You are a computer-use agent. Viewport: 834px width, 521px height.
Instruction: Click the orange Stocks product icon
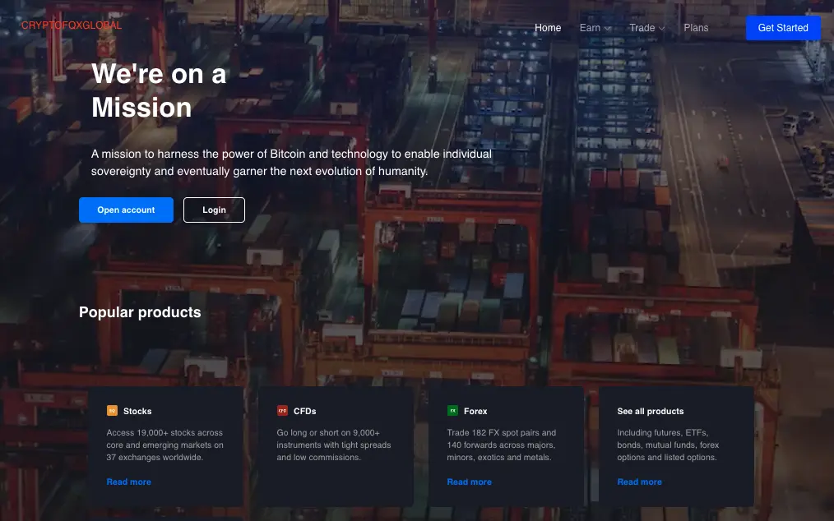click(x=112, y=410)
